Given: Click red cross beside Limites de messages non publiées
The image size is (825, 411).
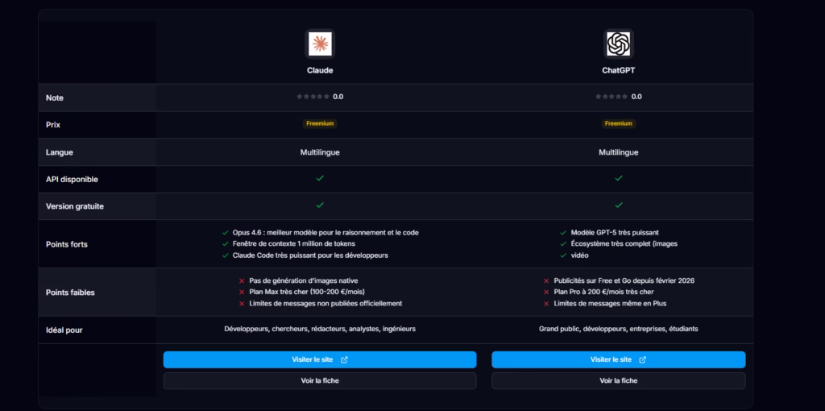Looking at the screenshot, I should pos(242,304).
